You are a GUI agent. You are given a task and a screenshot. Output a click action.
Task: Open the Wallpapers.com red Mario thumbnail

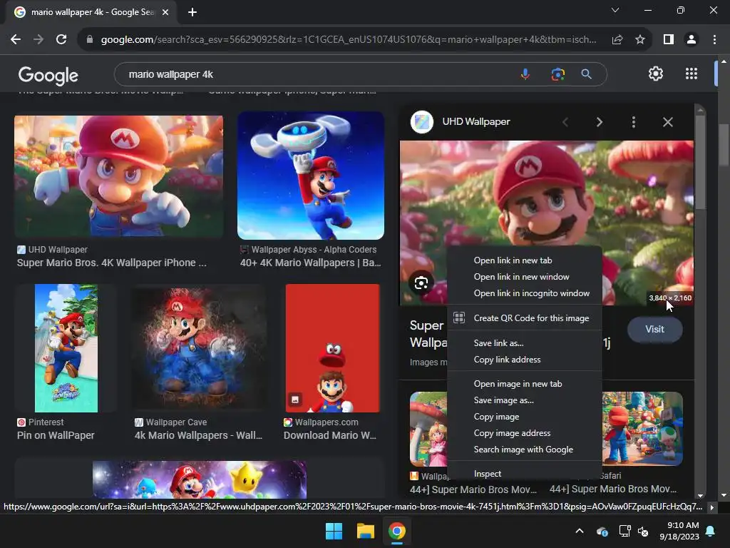coord(332,348)
